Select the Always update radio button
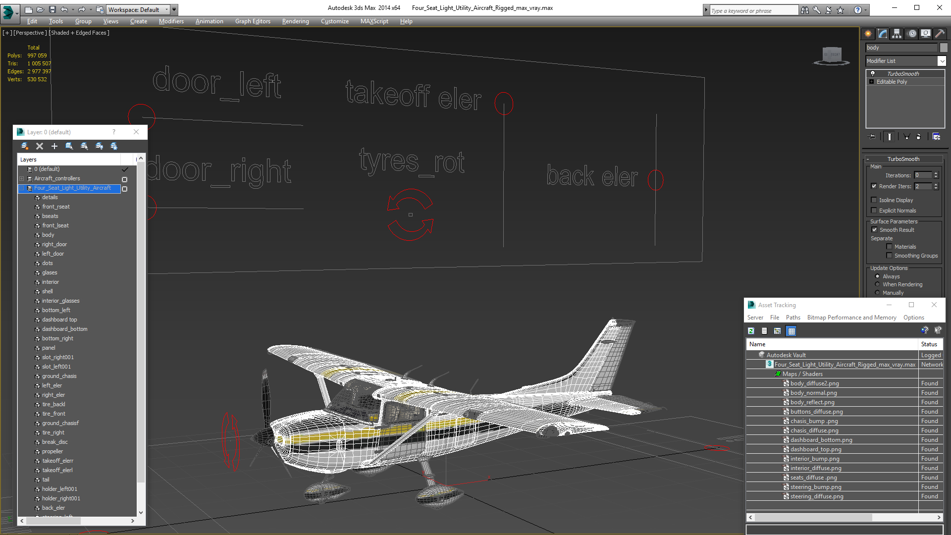The height and width of the screenshot is (535, 951). tap(878, 276)
